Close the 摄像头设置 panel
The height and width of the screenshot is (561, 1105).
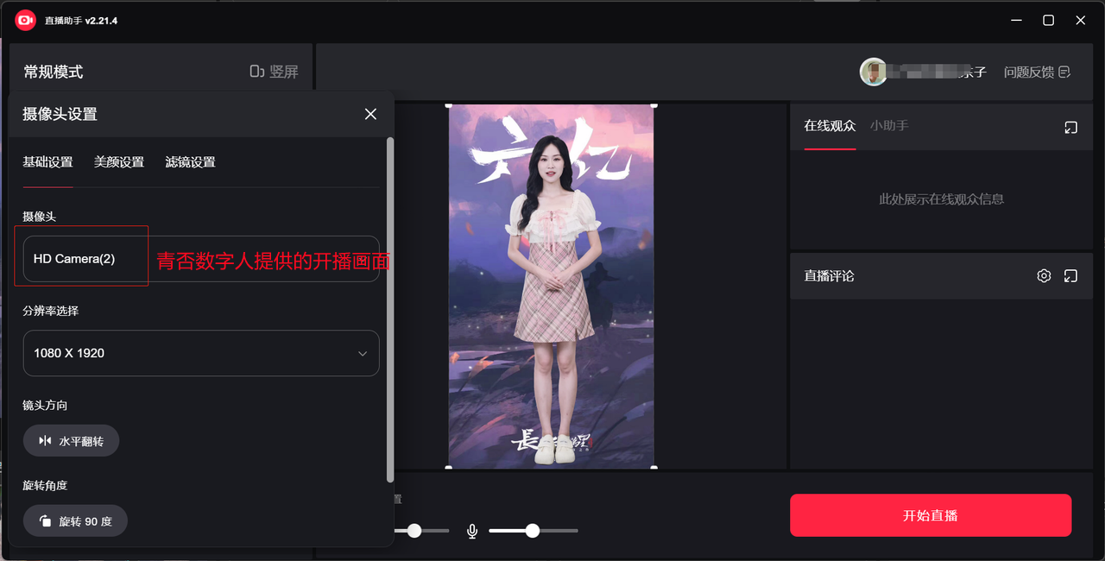pyautogui.click(x=370, y=114)
